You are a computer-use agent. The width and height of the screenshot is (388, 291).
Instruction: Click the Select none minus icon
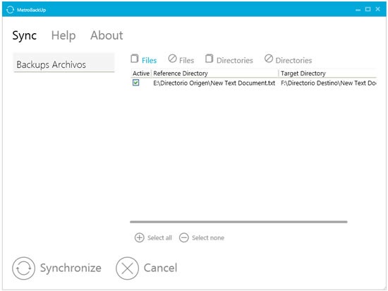(x=184, y=237)
